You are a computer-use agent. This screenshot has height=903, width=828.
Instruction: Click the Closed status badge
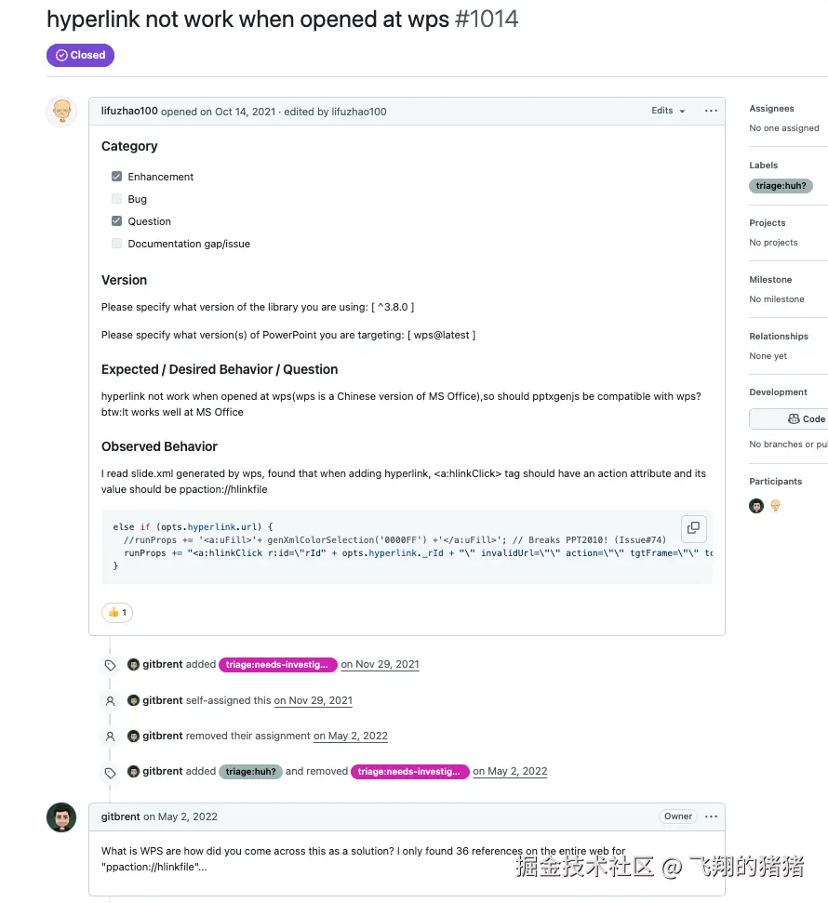click(80, 55)
